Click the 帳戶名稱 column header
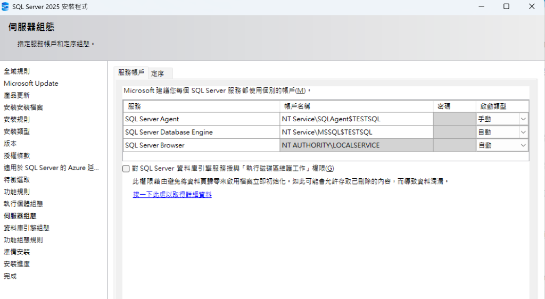545x299 pixels. [356, 106]
